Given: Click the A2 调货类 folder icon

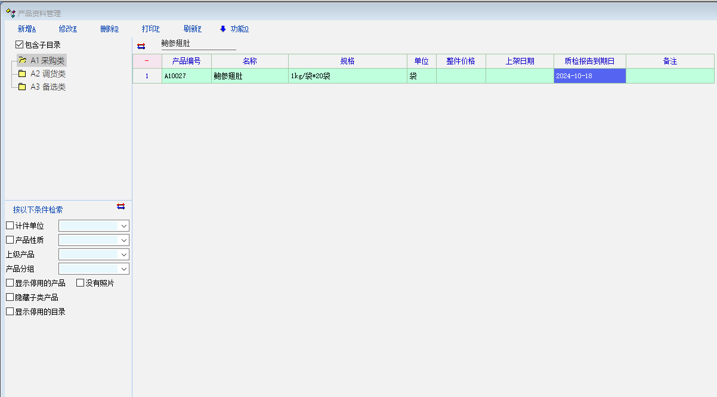Looking at the screenshot, I should [x=22, y=73].
